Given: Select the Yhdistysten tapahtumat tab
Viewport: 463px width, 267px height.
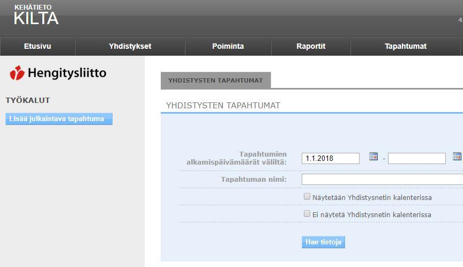Looking at the screenshot, I should (215, 80).
